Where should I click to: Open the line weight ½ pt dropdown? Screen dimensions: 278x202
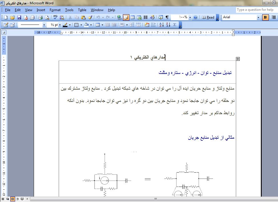[x=59, y=25]
